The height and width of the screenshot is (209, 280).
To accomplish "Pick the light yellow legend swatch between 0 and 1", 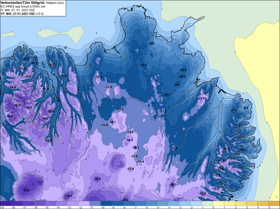I will tap(218, 203).
